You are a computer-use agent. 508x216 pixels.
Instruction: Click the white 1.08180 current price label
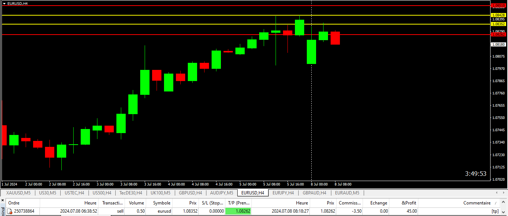pos(498,44)
